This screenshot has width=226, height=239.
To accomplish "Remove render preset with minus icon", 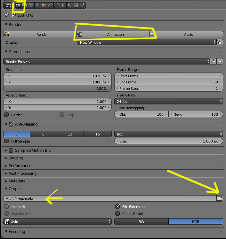I will 220,61.
